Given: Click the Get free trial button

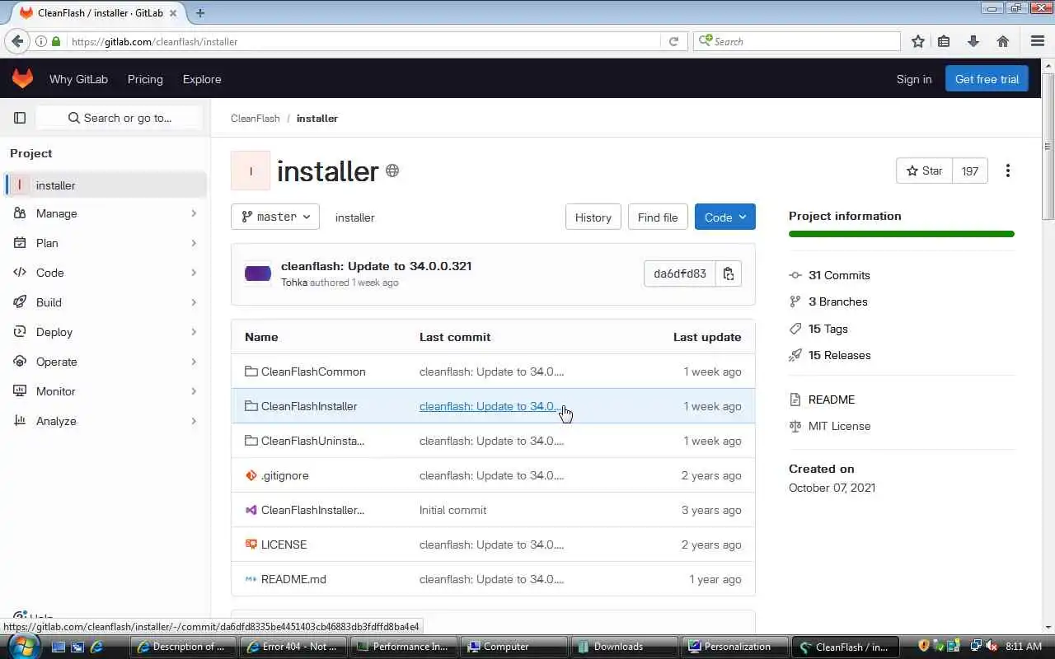Looking at the screenshot, I should point(987,79).
